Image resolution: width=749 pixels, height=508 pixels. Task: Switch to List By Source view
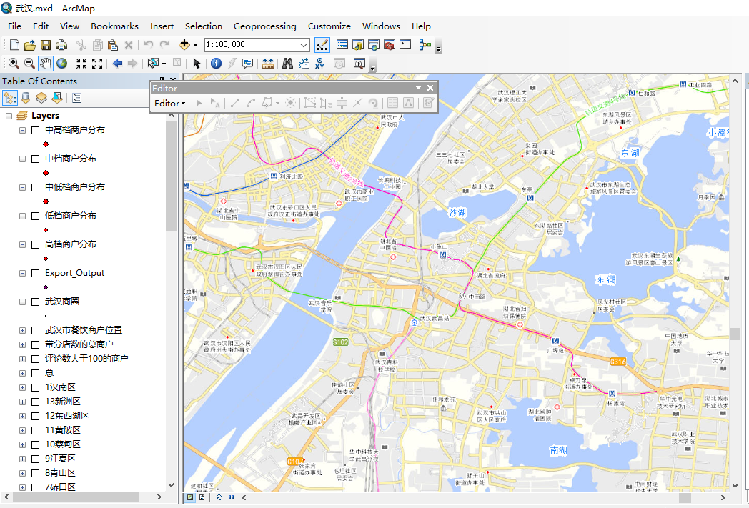(x=26, y=98)
